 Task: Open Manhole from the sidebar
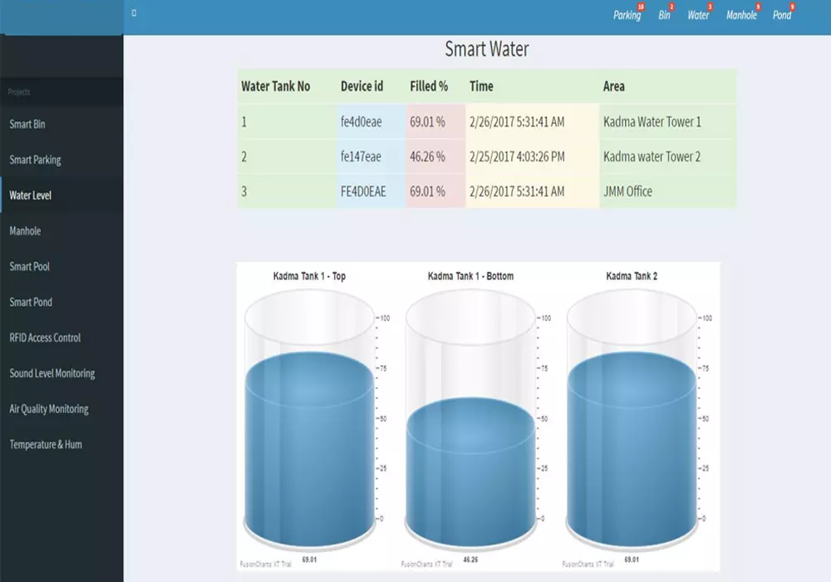[x=23, y=230]
